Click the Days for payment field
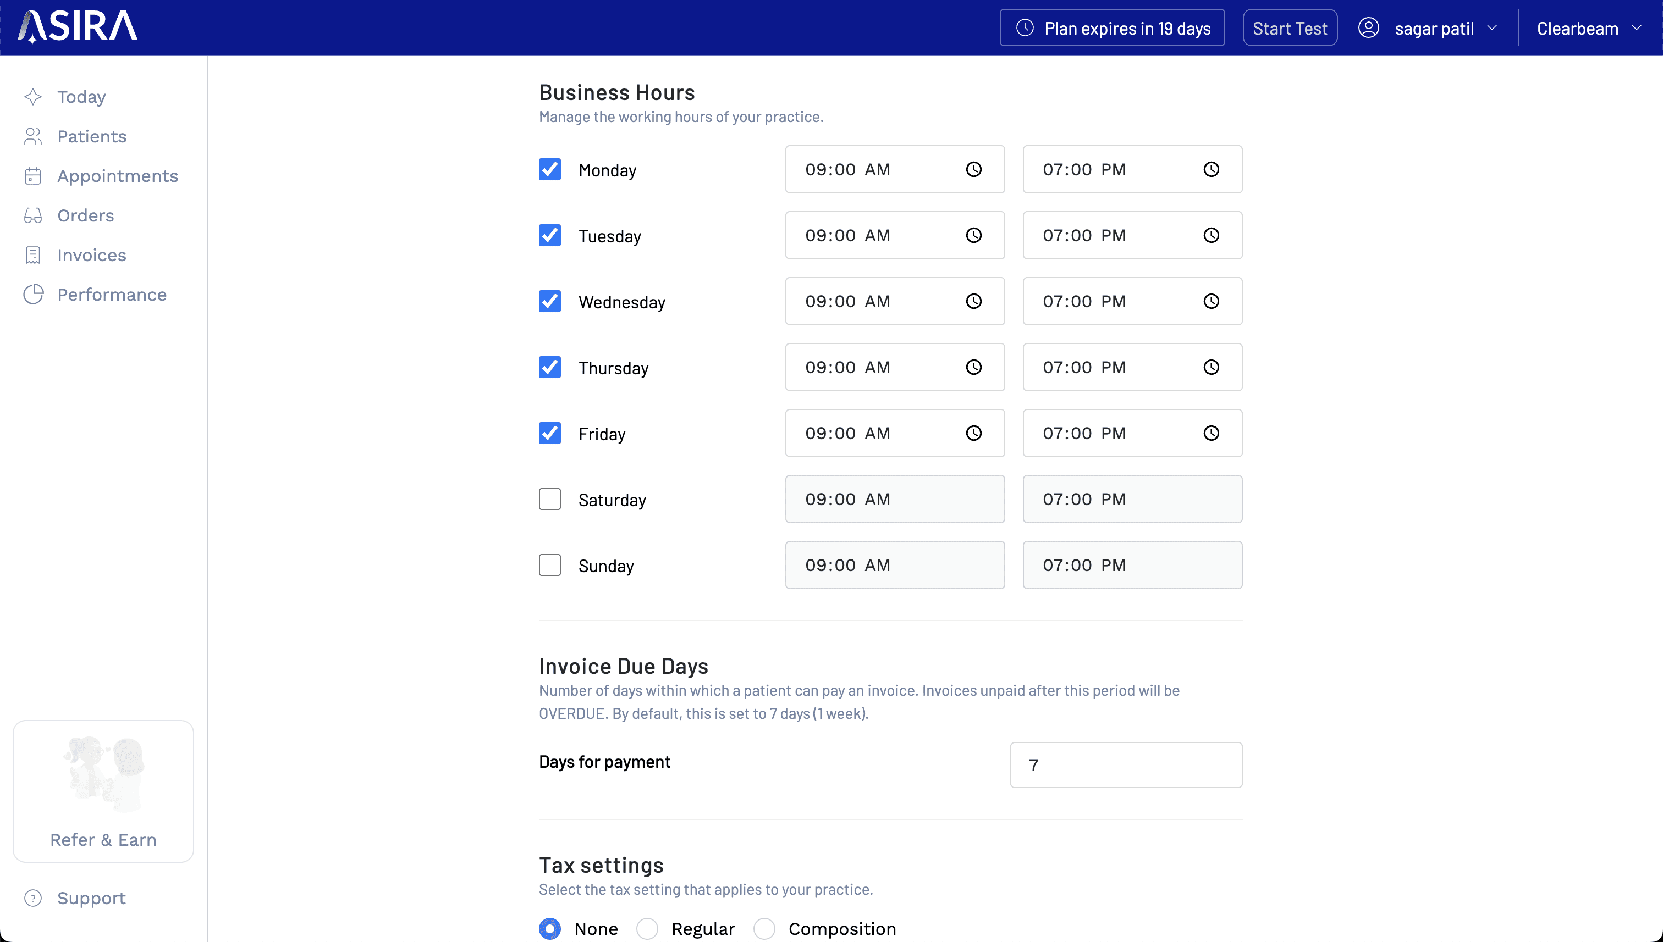The image size is (1663, 942). (x=1125, y=764)
